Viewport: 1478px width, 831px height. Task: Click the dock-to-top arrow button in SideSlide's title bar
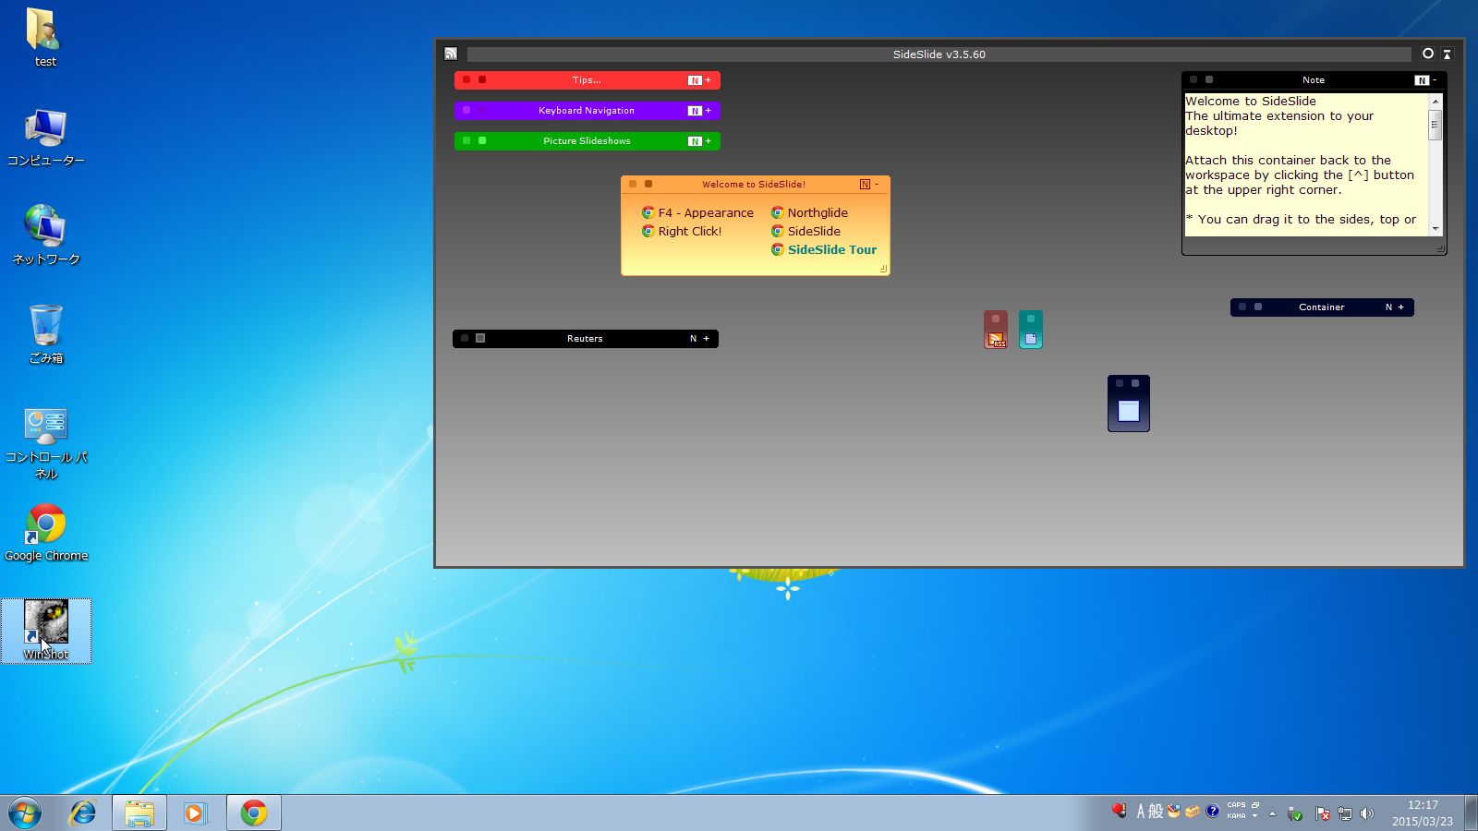[1447, 54]
